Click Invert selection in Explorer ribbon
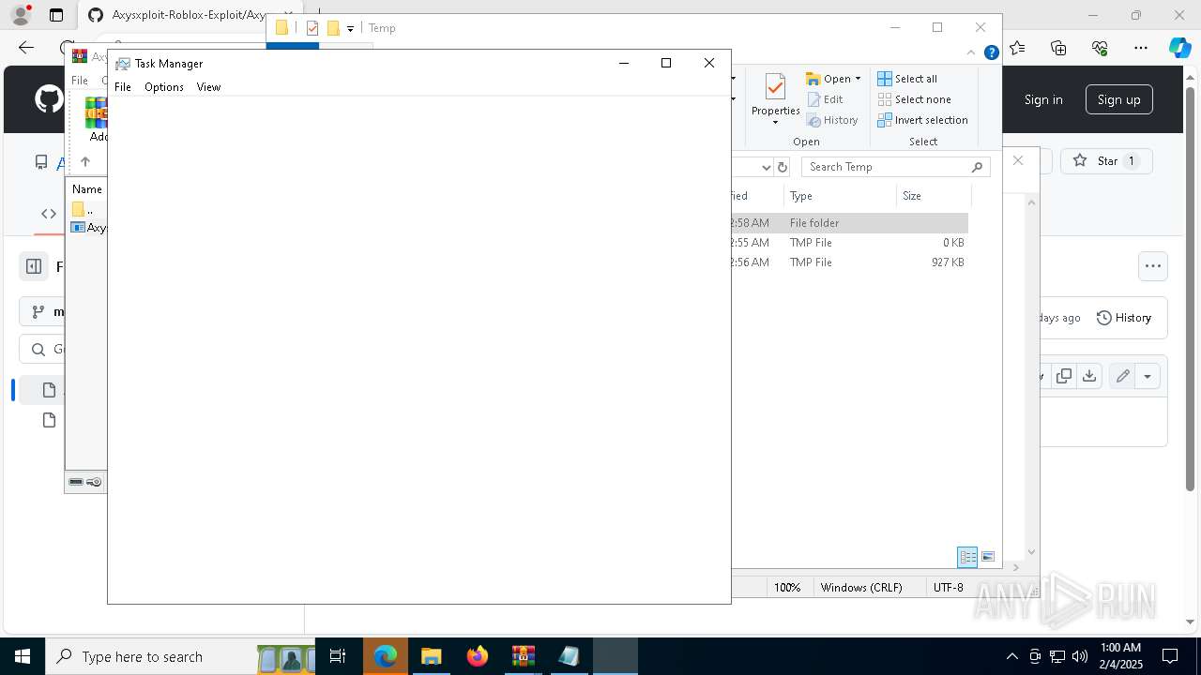Viewport: 1201px width, 675px height. (x=923, y=120)
